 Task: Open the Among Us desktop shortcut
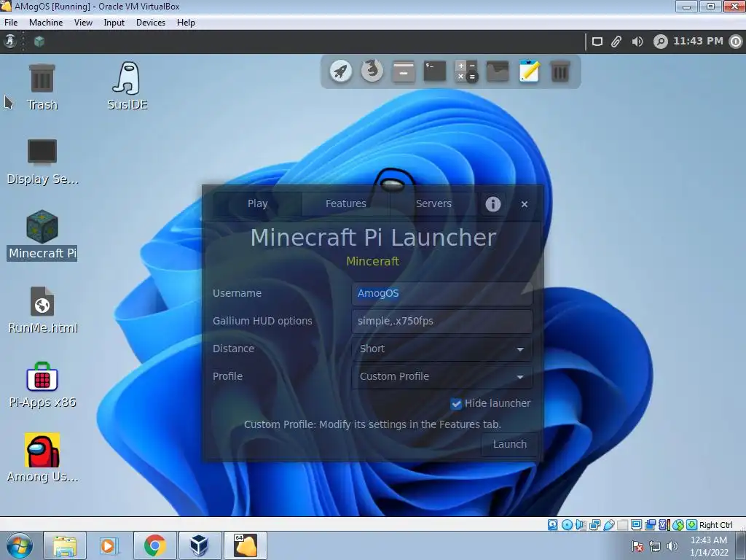[42, 458]
